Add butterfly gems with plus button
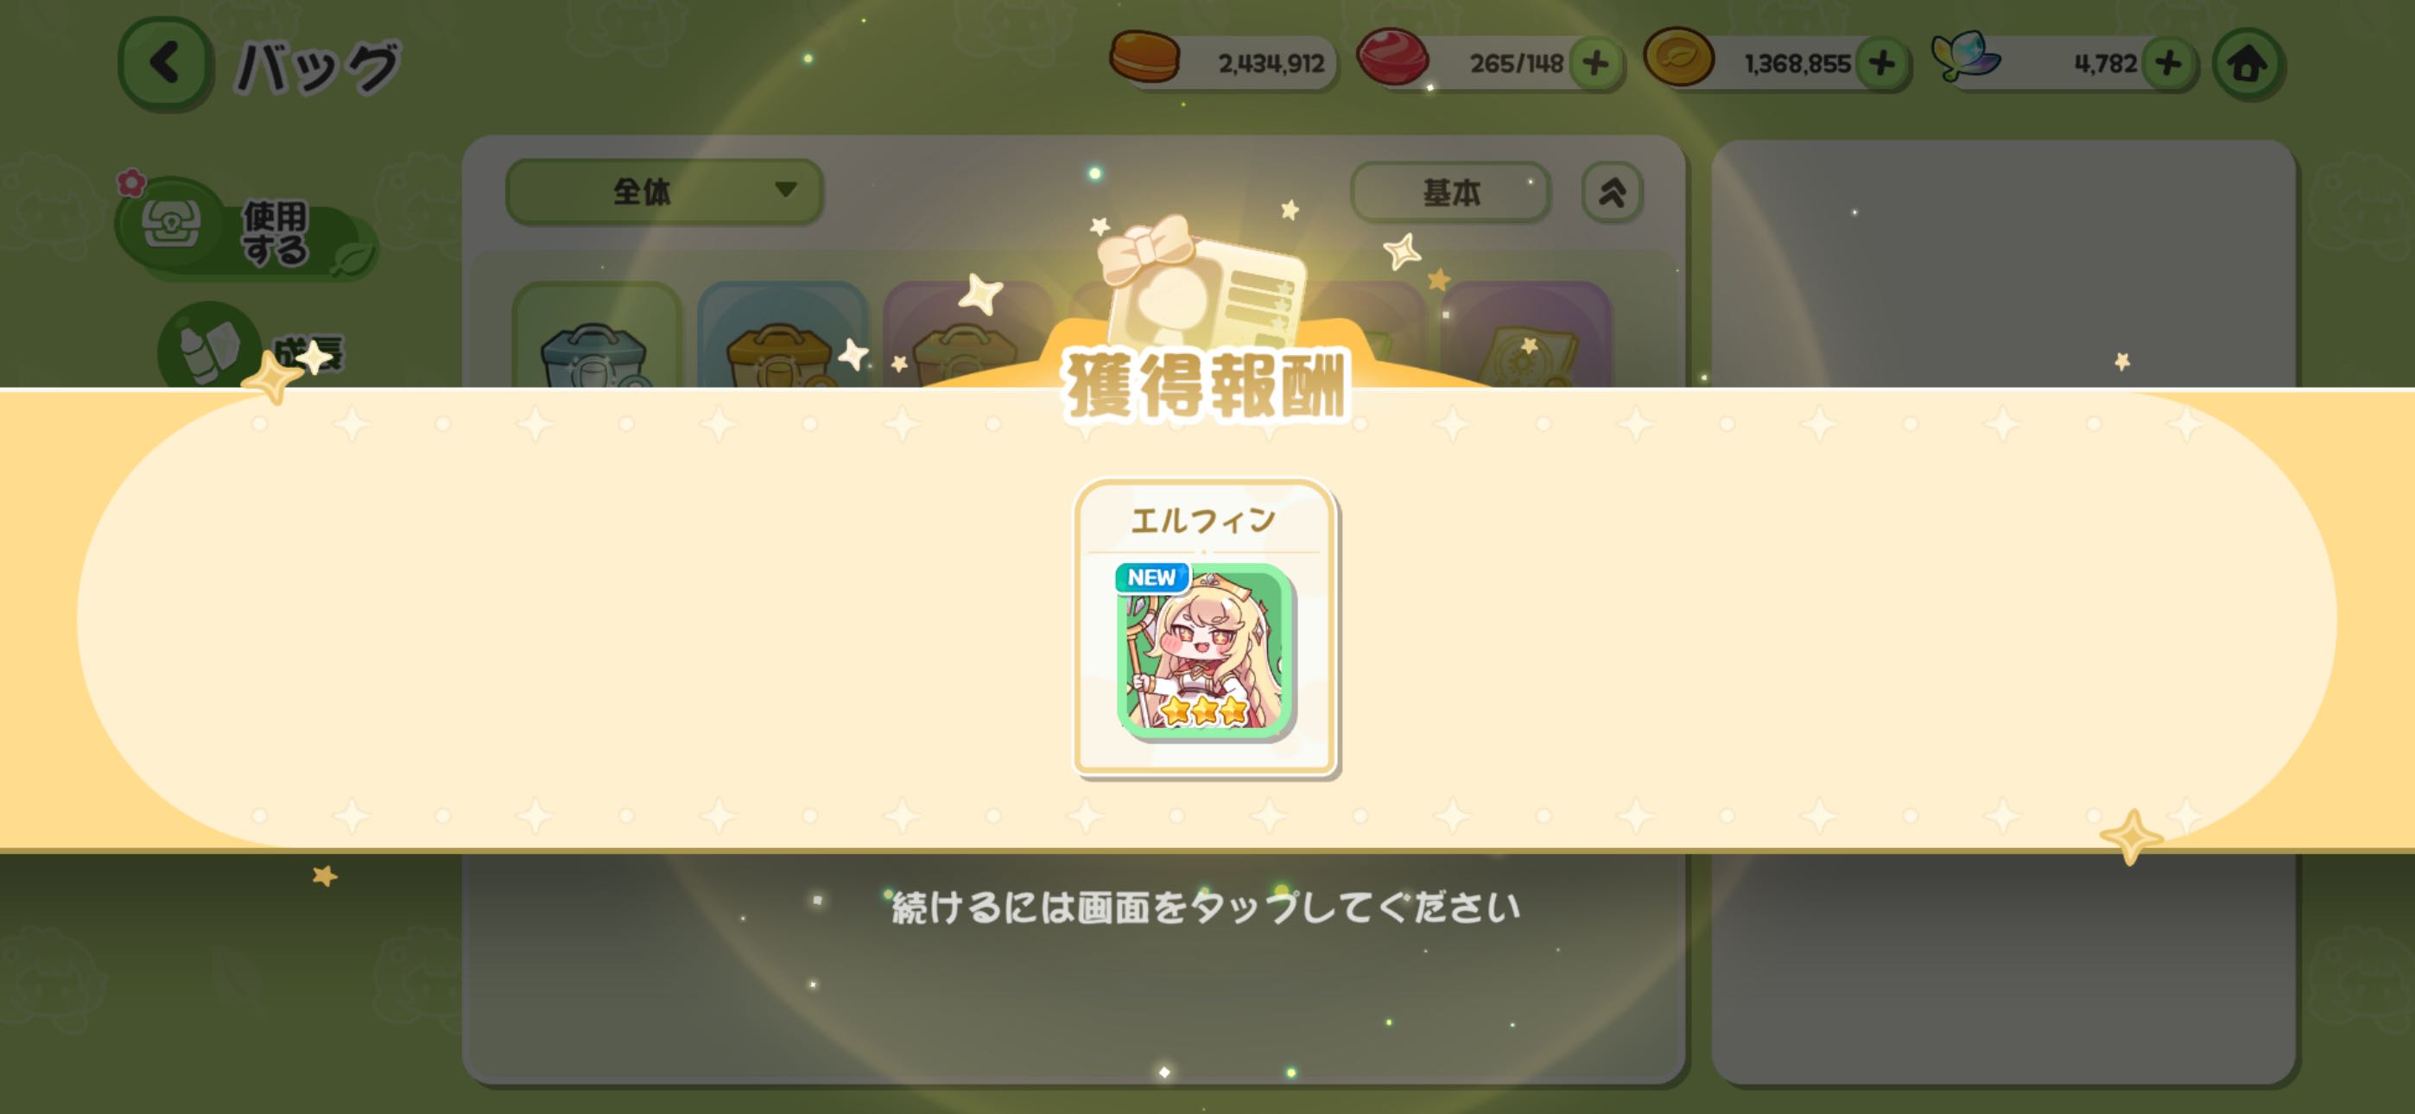This screenshot has height=1114, width=2415. coord(2169,64)
